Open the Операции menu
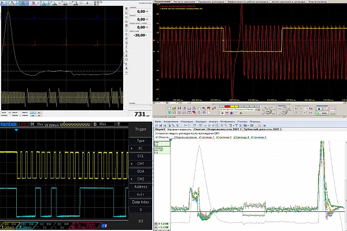 (187, 122)
